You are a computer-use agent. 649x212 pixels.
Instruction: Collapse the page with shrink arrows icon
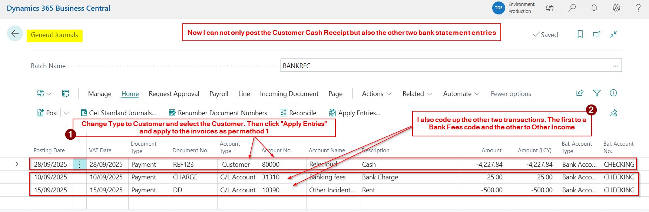tap(613, 34)
